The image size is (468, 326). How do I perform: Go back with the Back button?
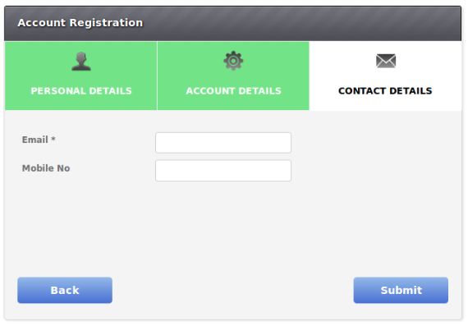pos(65,290)
